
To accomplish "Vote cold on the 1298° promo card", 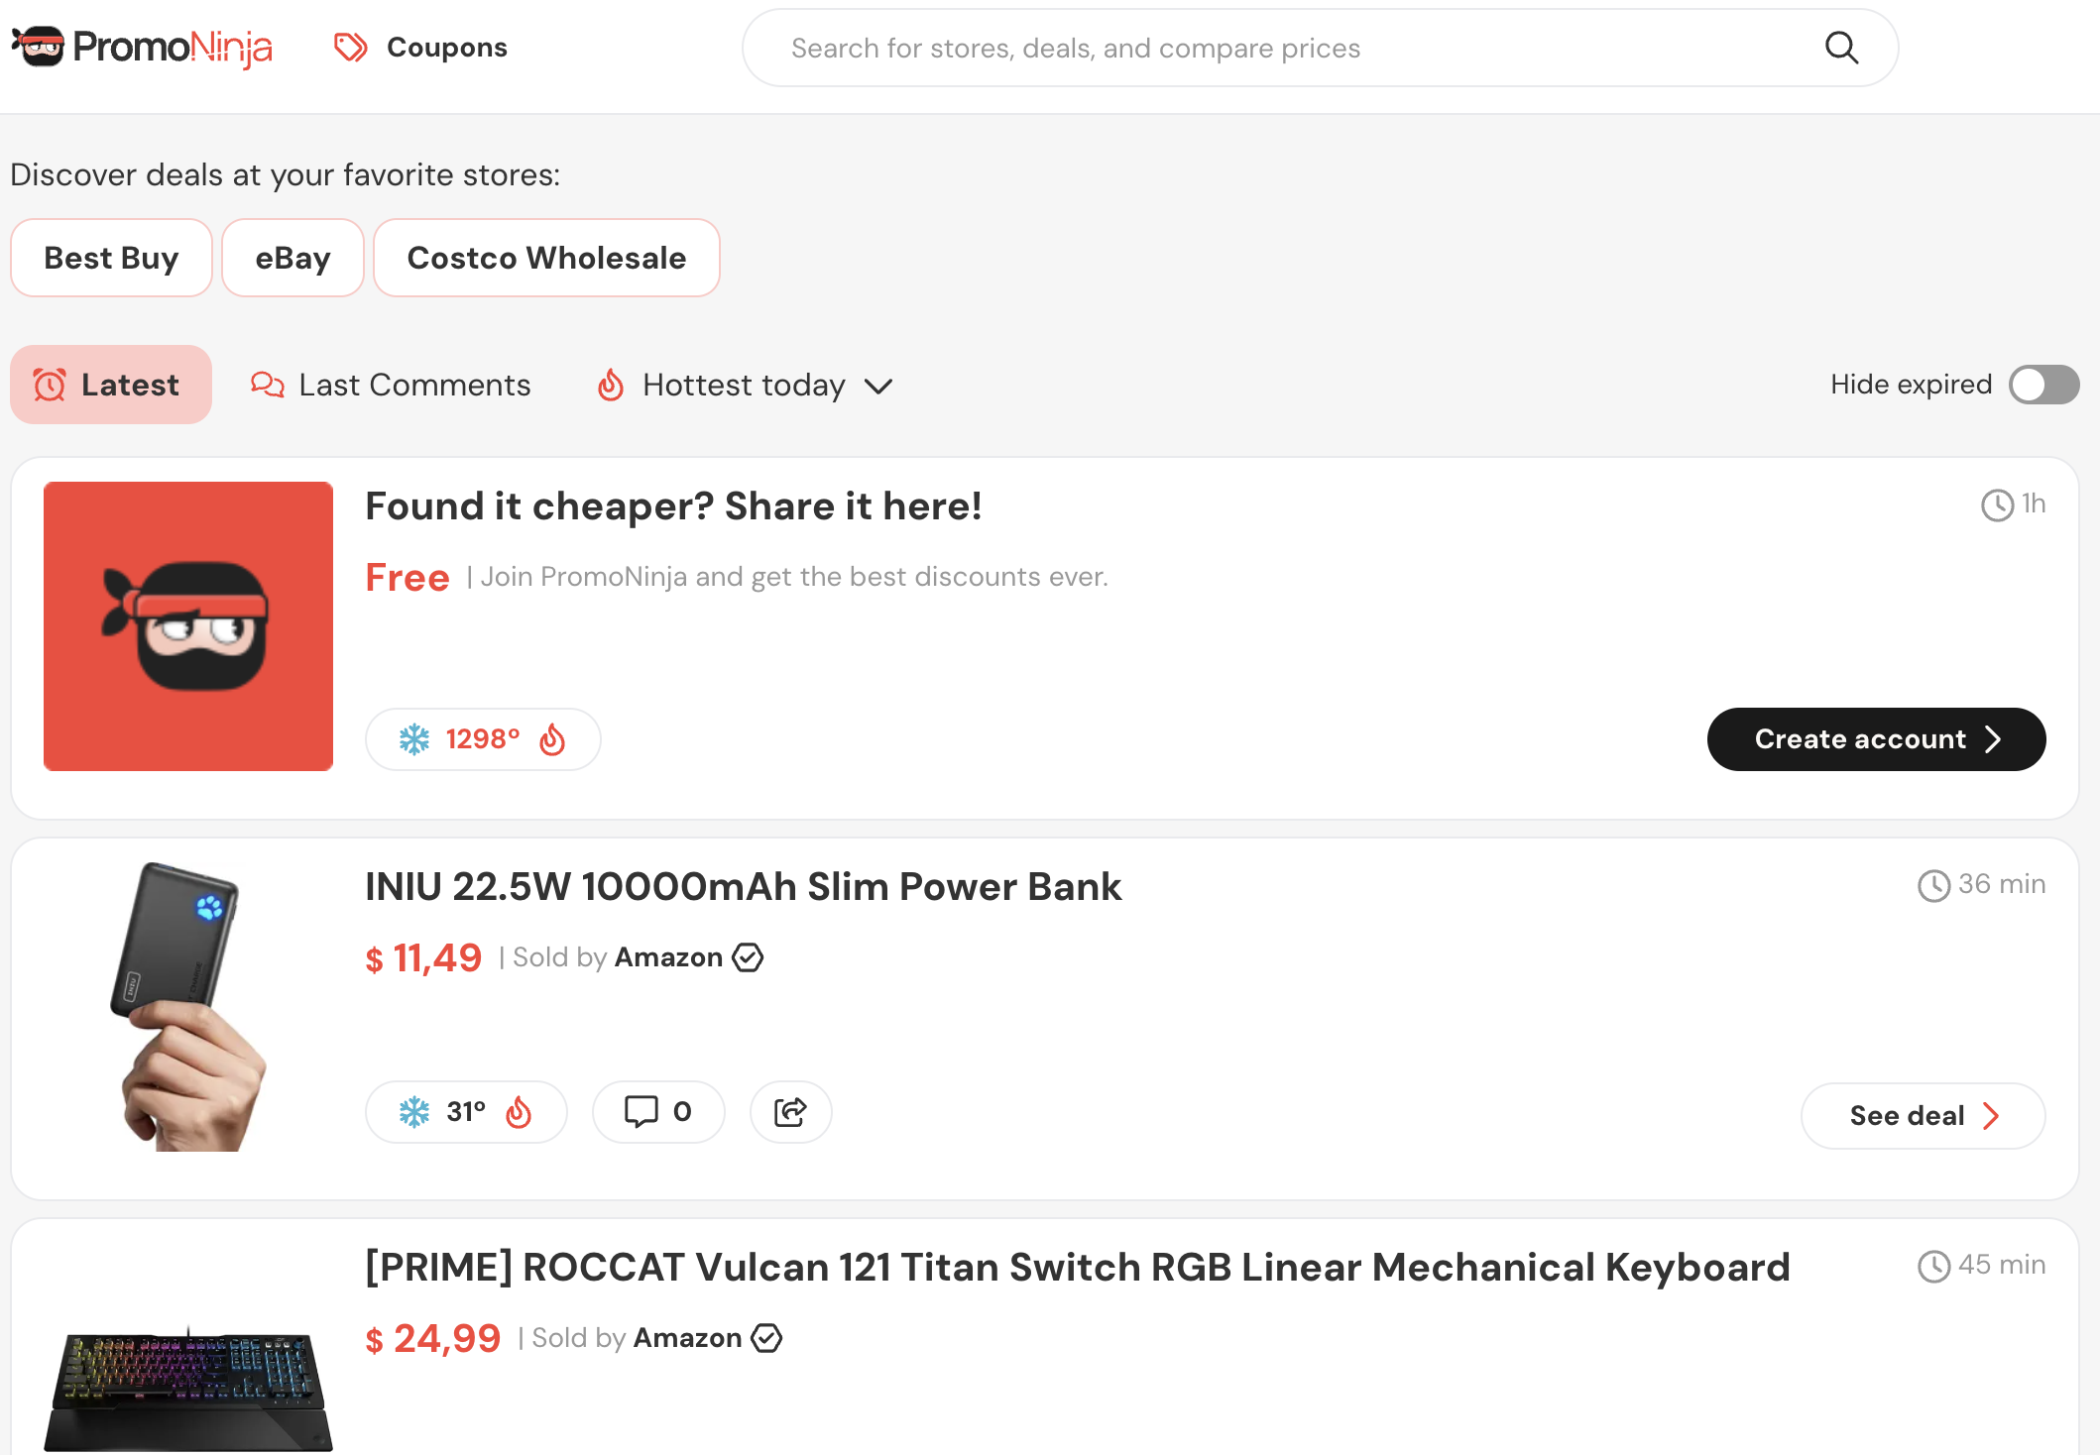I will click(x=414, y=739).
